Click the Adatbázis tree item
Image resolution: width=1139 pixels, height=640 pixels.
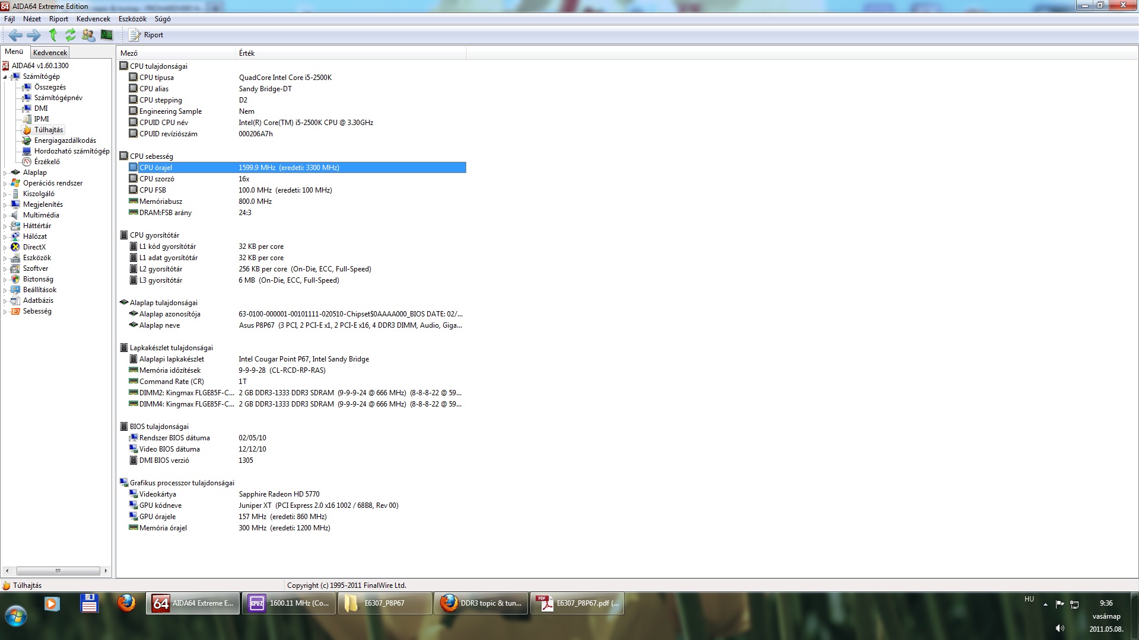tap(38, 300)
